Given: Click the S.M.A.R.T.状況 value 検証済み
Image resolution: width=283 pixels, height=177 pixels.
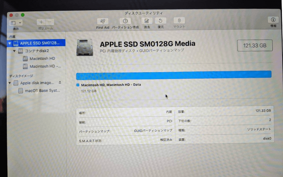Looking at the screenshot, I should point(166,140).
